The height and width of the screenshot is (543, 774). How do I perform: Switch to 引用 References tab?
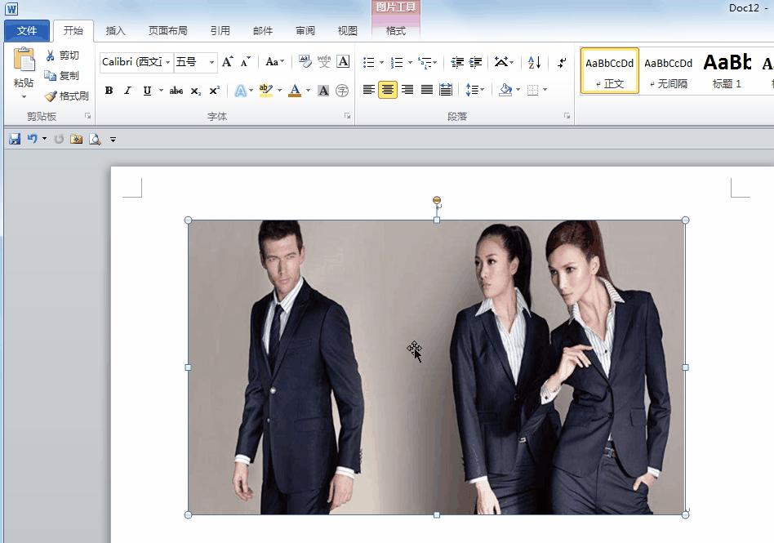click(220, 30)
